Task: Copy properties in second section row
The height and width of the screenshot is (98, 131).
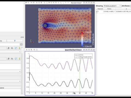Action: [8, 59]
